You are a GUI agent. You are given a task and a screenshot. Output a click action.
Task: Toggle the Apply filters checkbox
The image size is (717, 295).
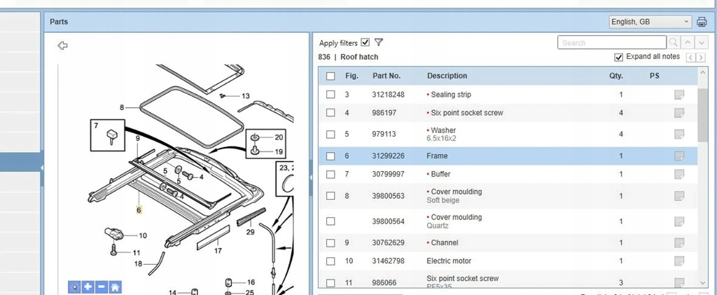365,43
